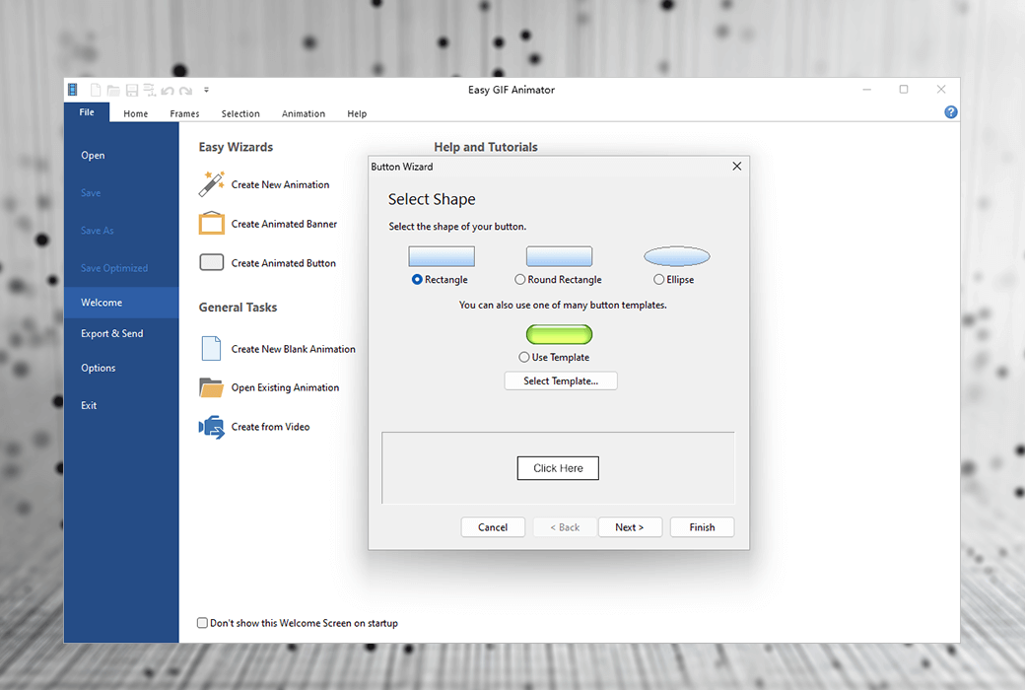Open the Help ribbon tab
1025x690 pixels.
click(x=357, y=113)
